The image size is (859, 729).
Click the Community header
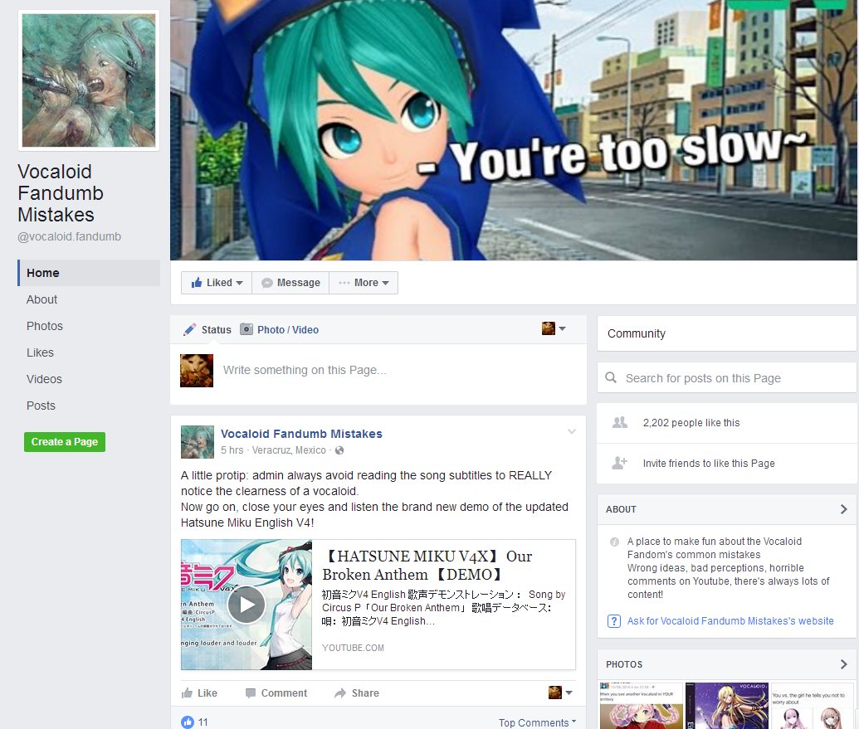(636, 333)
